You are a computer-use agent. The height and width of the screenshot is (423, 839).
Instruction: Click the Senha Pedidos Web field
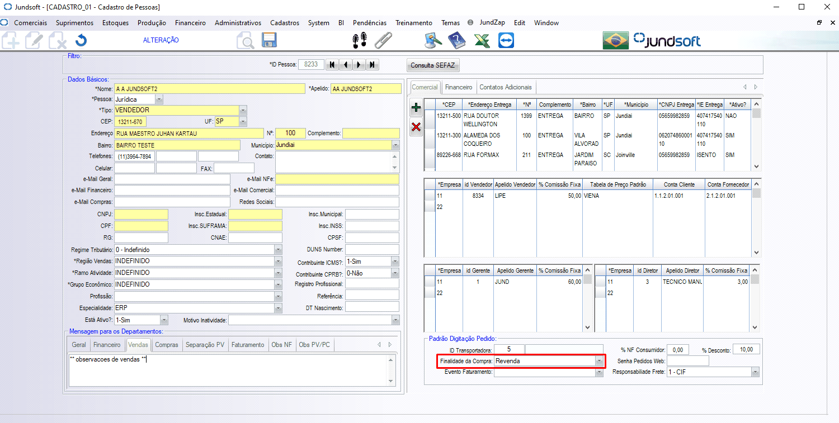point(687,361)
